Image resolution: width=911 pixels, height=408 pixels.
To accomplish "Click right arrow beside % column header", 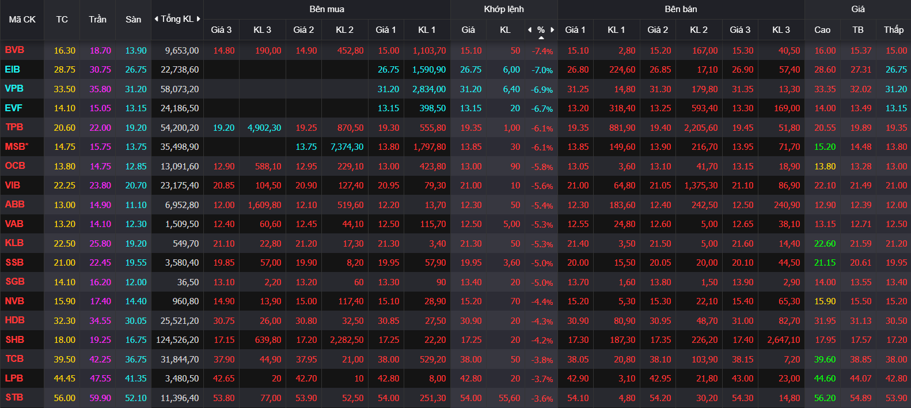I will point(552,29).
